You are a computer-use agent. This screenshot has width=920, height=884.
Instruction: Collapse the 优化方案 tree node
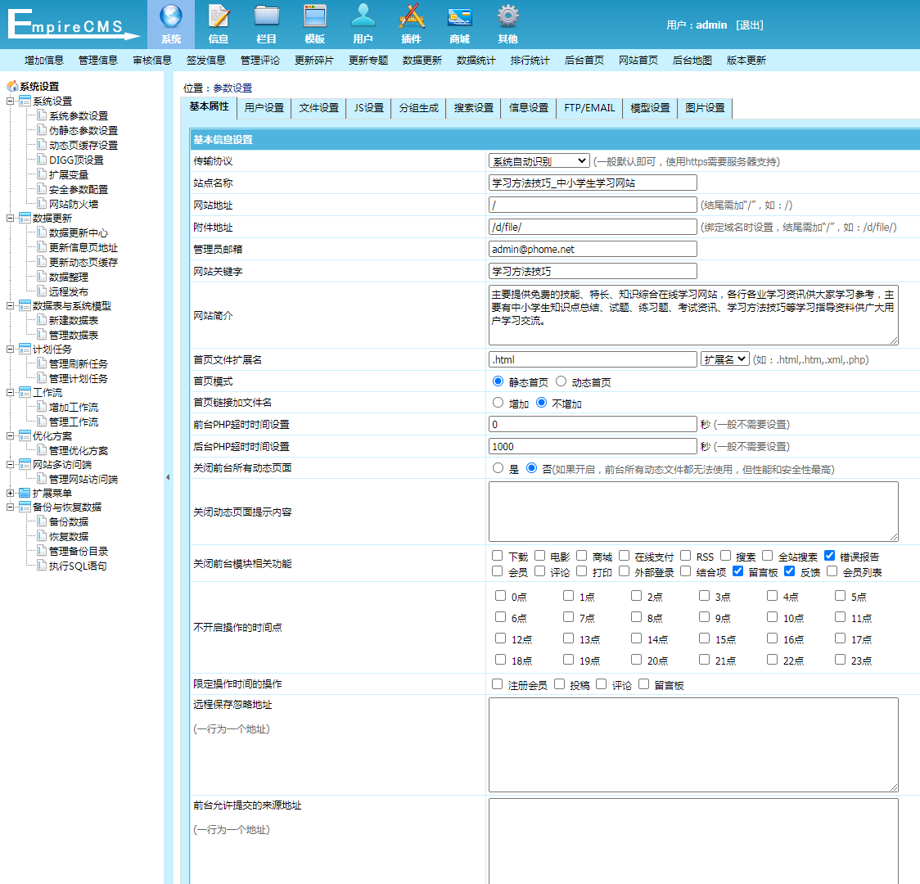(x=10, y=435)
